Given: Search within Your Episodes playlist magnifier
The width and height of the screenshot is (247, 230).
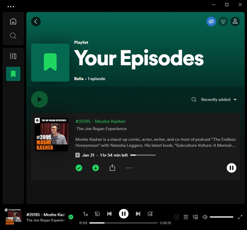Looking at the screenshot, I should 194,99.
